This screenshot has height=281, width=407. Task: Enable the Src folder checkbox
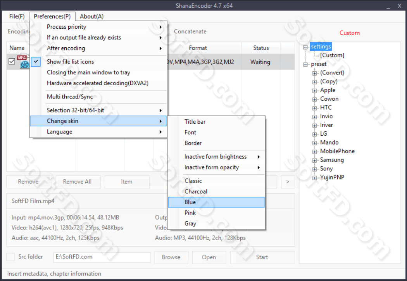pos(10,257)
